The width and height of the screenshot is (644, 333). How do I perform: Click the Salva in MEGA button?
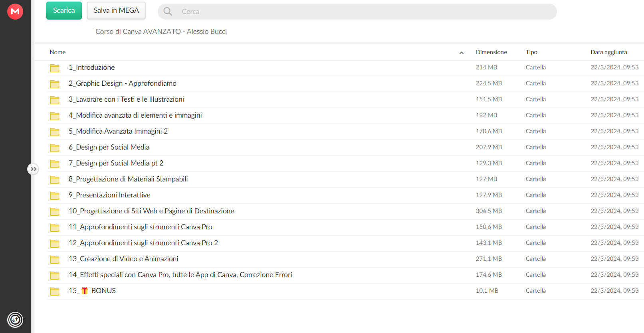click(116, 10)
